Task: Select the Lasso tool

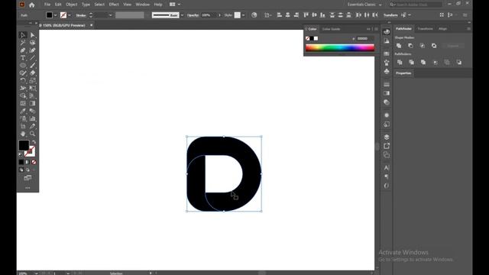Action: coord(32,43)
